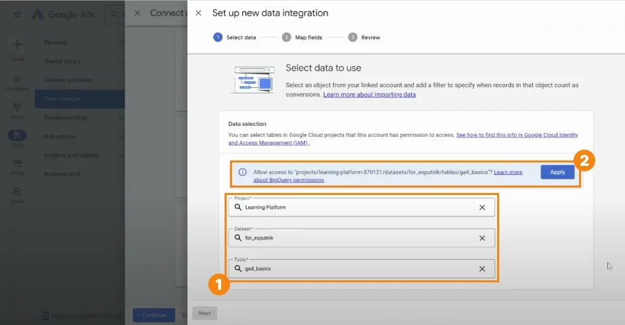The image size is (625, 325).
Task: Click the Apply button for BigQuery access
Action: click(x=557, y=172)
